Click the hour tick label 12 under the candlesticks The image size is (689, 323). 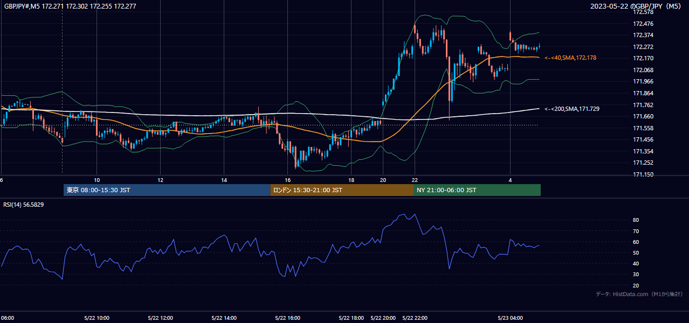[161, 180]
